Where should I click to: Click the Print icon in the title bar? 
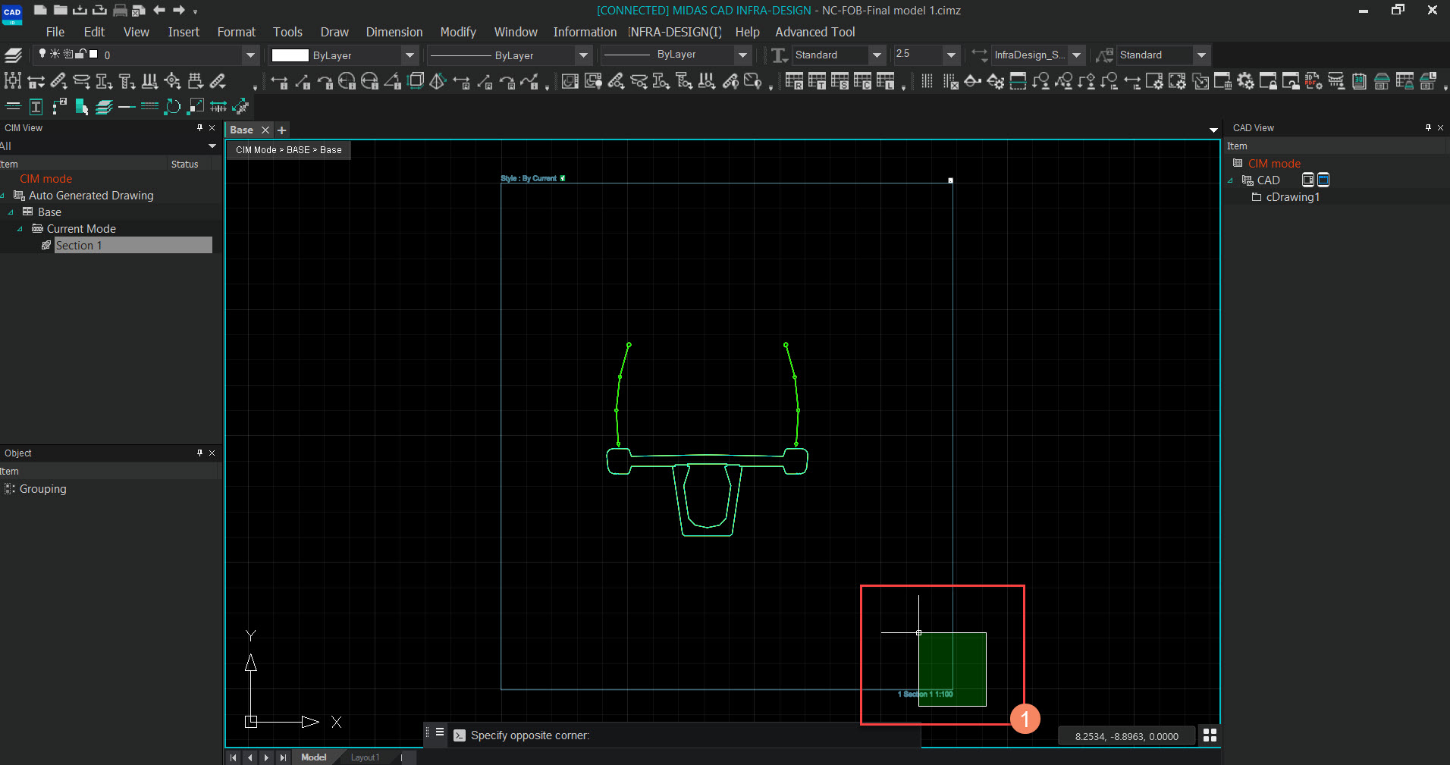(x=120, y=10)
